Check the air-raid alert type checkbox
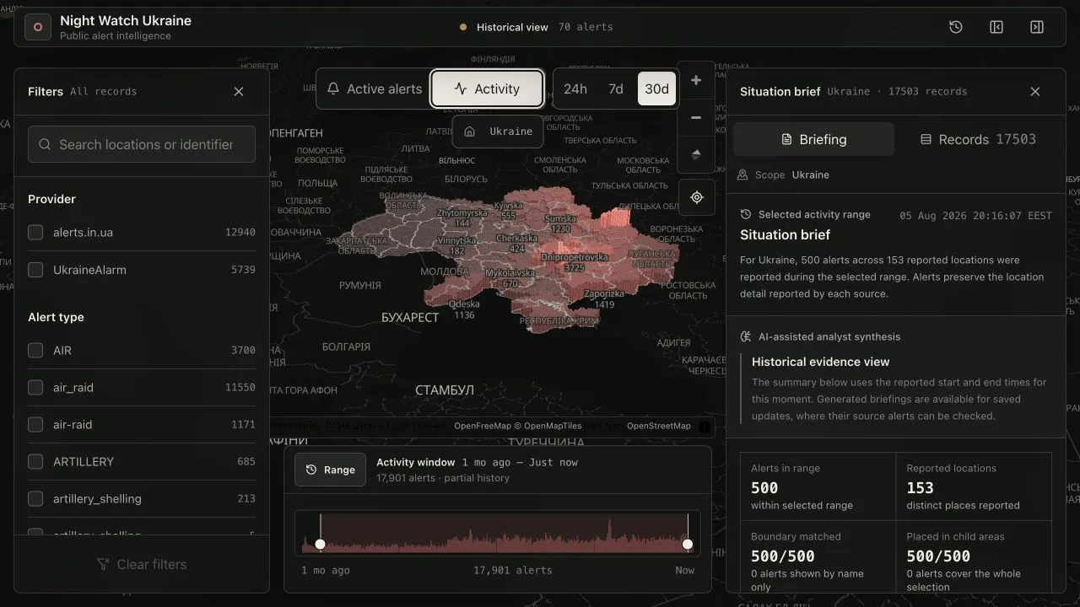 pyautogui.click(x=35, y=424)
